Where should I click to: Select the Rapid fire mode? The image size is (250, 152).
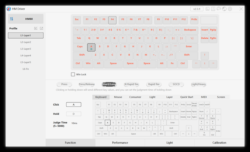[154, 84]
